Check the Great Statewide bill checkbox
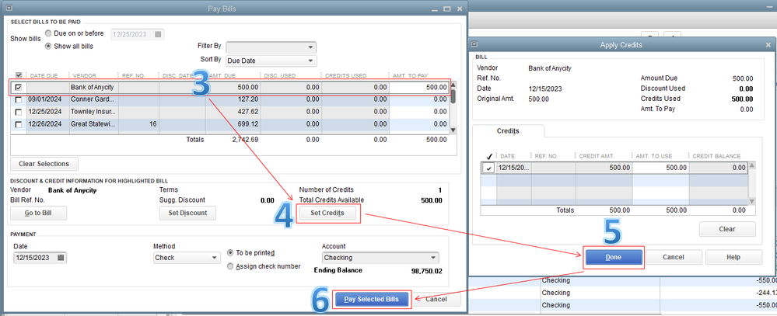 click(x=19, y=125)
